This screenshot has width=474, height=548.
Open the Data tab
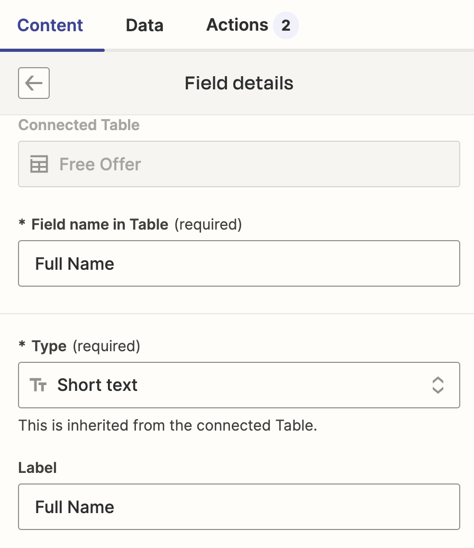click(x=144, y=25)
